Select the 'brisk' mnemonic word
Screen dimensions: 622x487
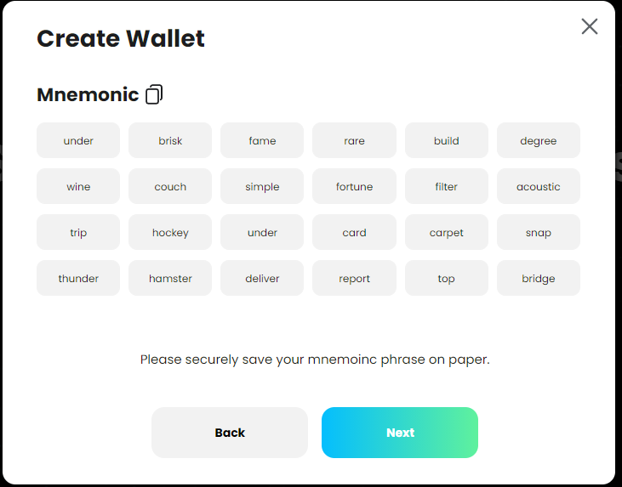point(170,140)
